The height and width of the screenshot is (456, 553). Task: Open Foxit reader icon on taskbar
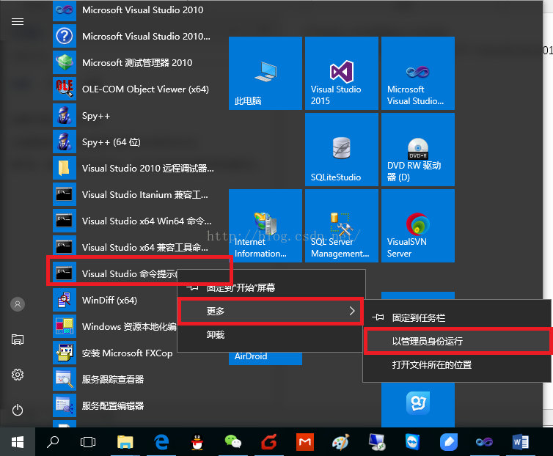(x=268, y=442)
